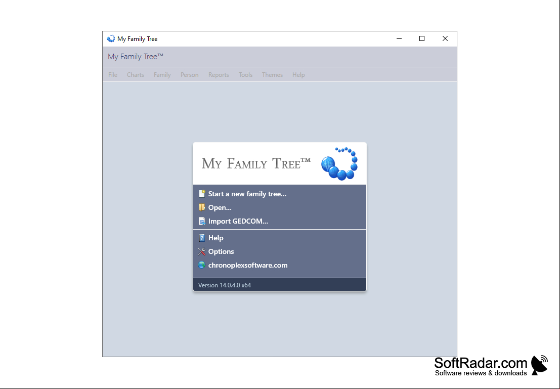This screenshot has height=389, width=560.
Task: Click the Version 14.0.4.0 x64 text
Action: pyautogui.click(x=224, y=285)
